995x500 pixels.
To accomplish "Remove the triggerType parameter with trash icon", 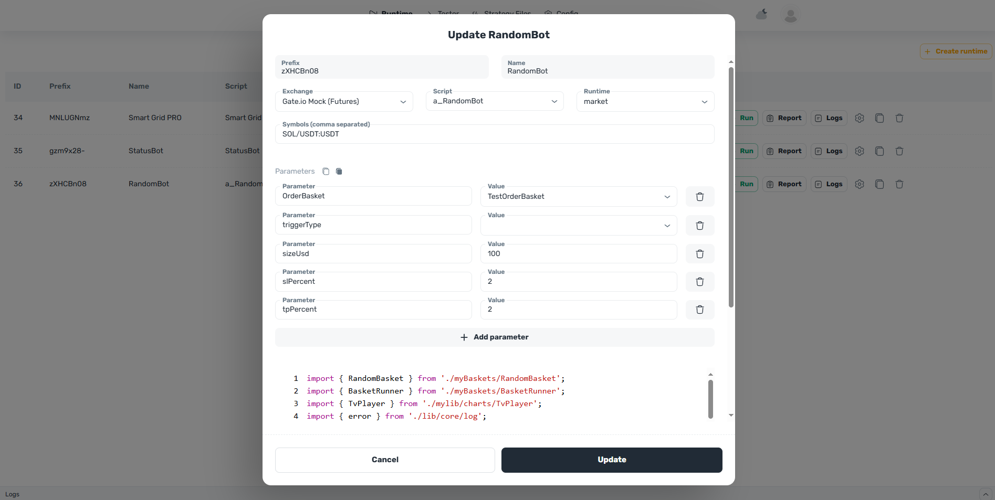I will (699, 226).
